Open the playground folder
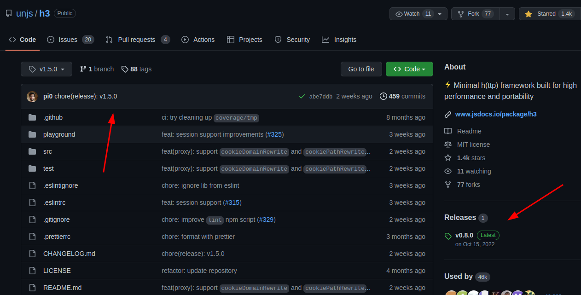Screen dimensions: 581x295 tap(59, 134)
